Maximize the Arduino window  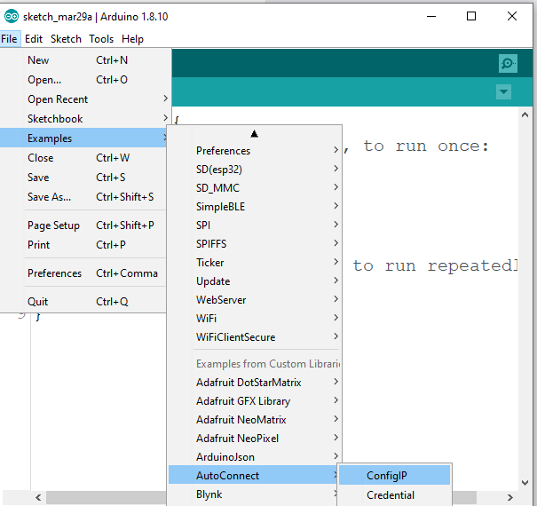(471, 16)
